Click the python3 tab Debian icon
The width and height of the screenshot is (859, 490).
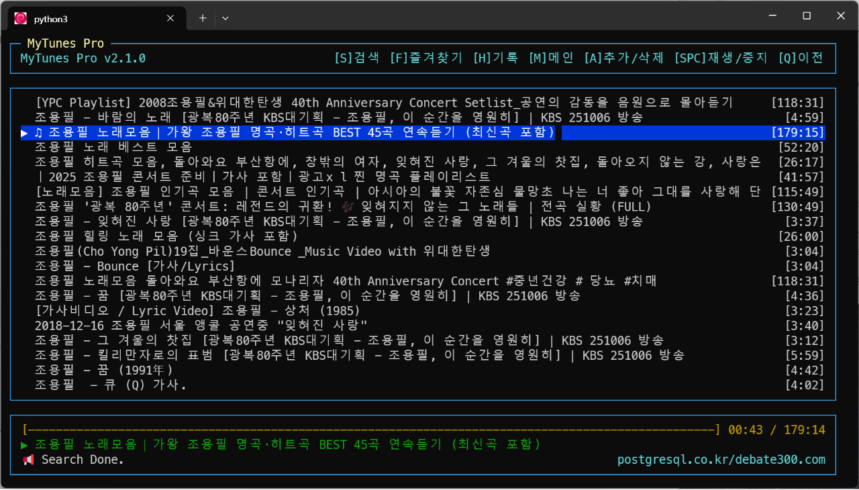click(21, 18)
